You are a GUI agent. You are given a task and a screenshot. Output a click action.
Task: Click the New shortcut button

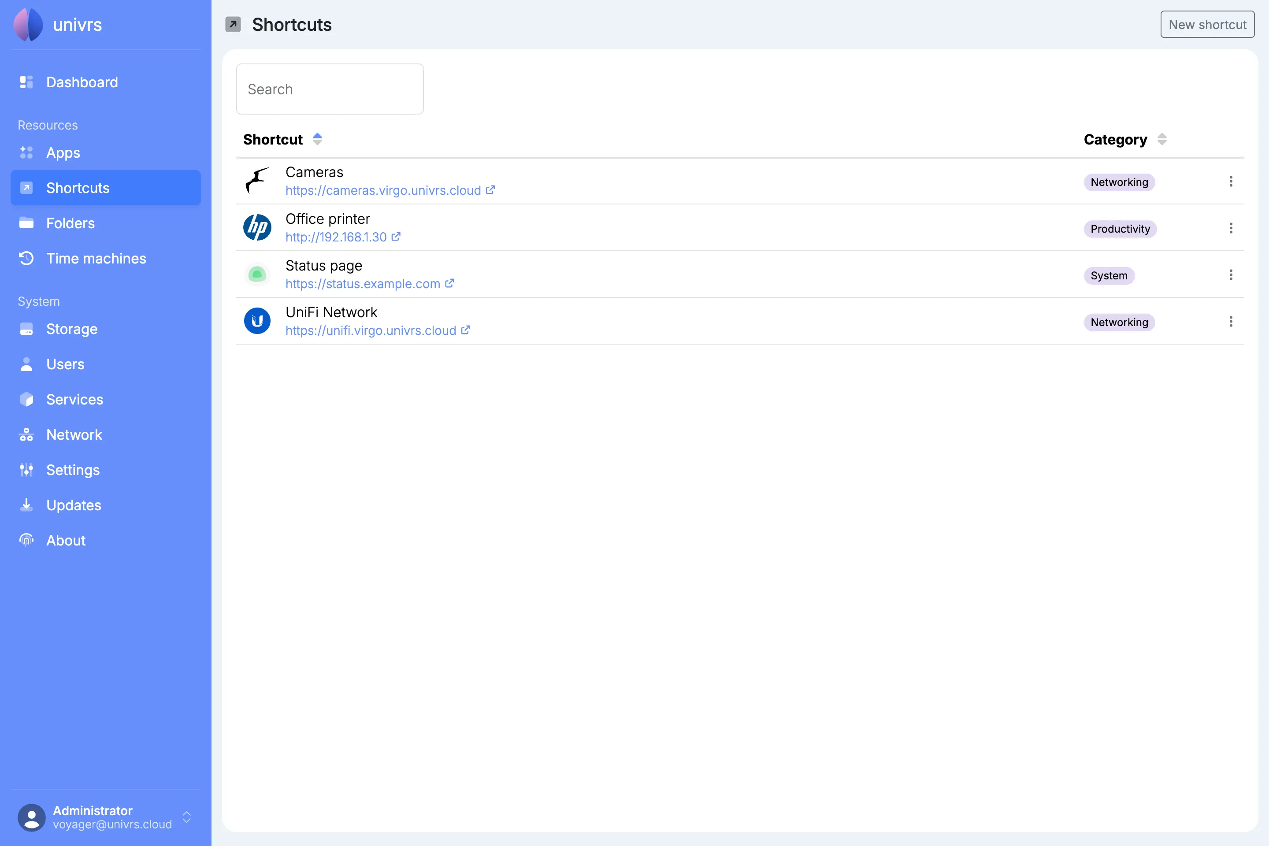(x=1207, y=24)
